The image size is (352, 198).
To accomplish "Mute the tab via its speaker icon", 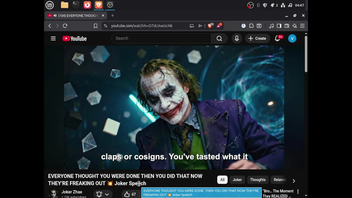I will click(55, 16).
